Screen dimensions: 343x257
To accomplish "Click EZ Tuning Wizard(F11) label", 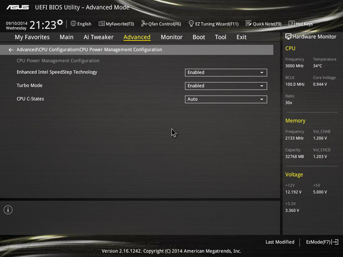I will [217, 24].
